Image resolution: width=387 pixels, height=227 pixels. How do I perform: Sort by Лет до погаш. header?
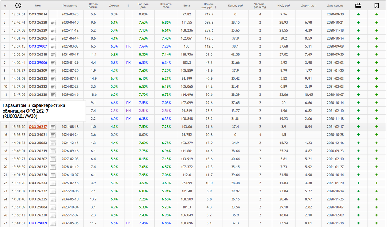click(x=93, y=5)
